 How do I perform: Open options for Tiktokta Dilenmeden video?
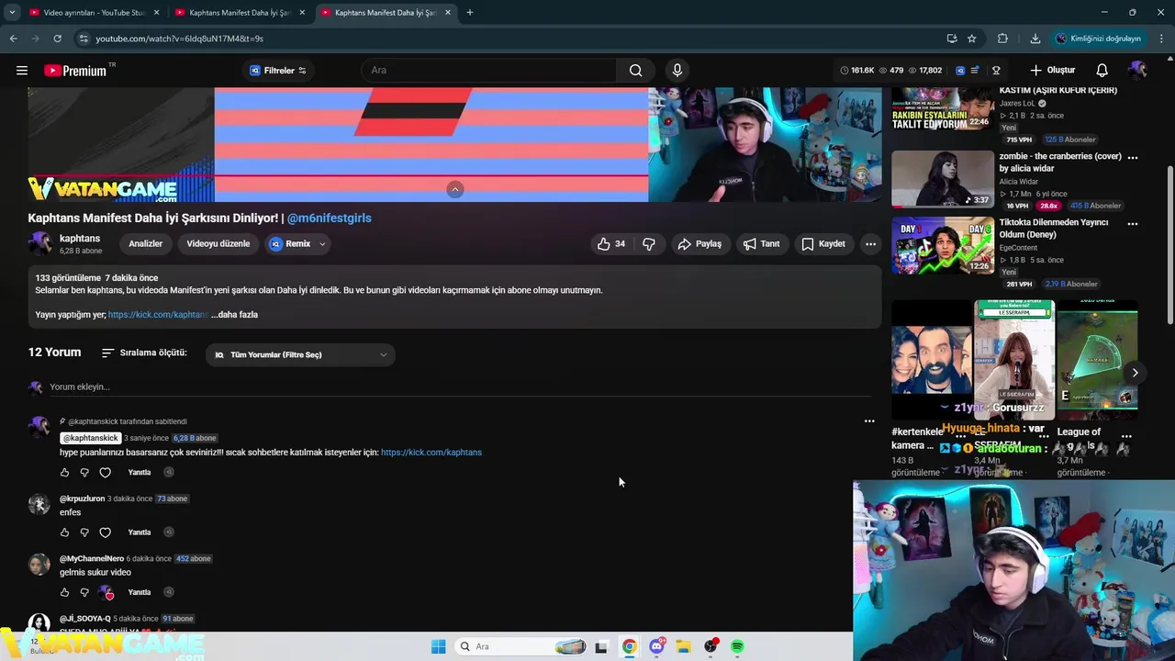click(x=1132, y=224)
